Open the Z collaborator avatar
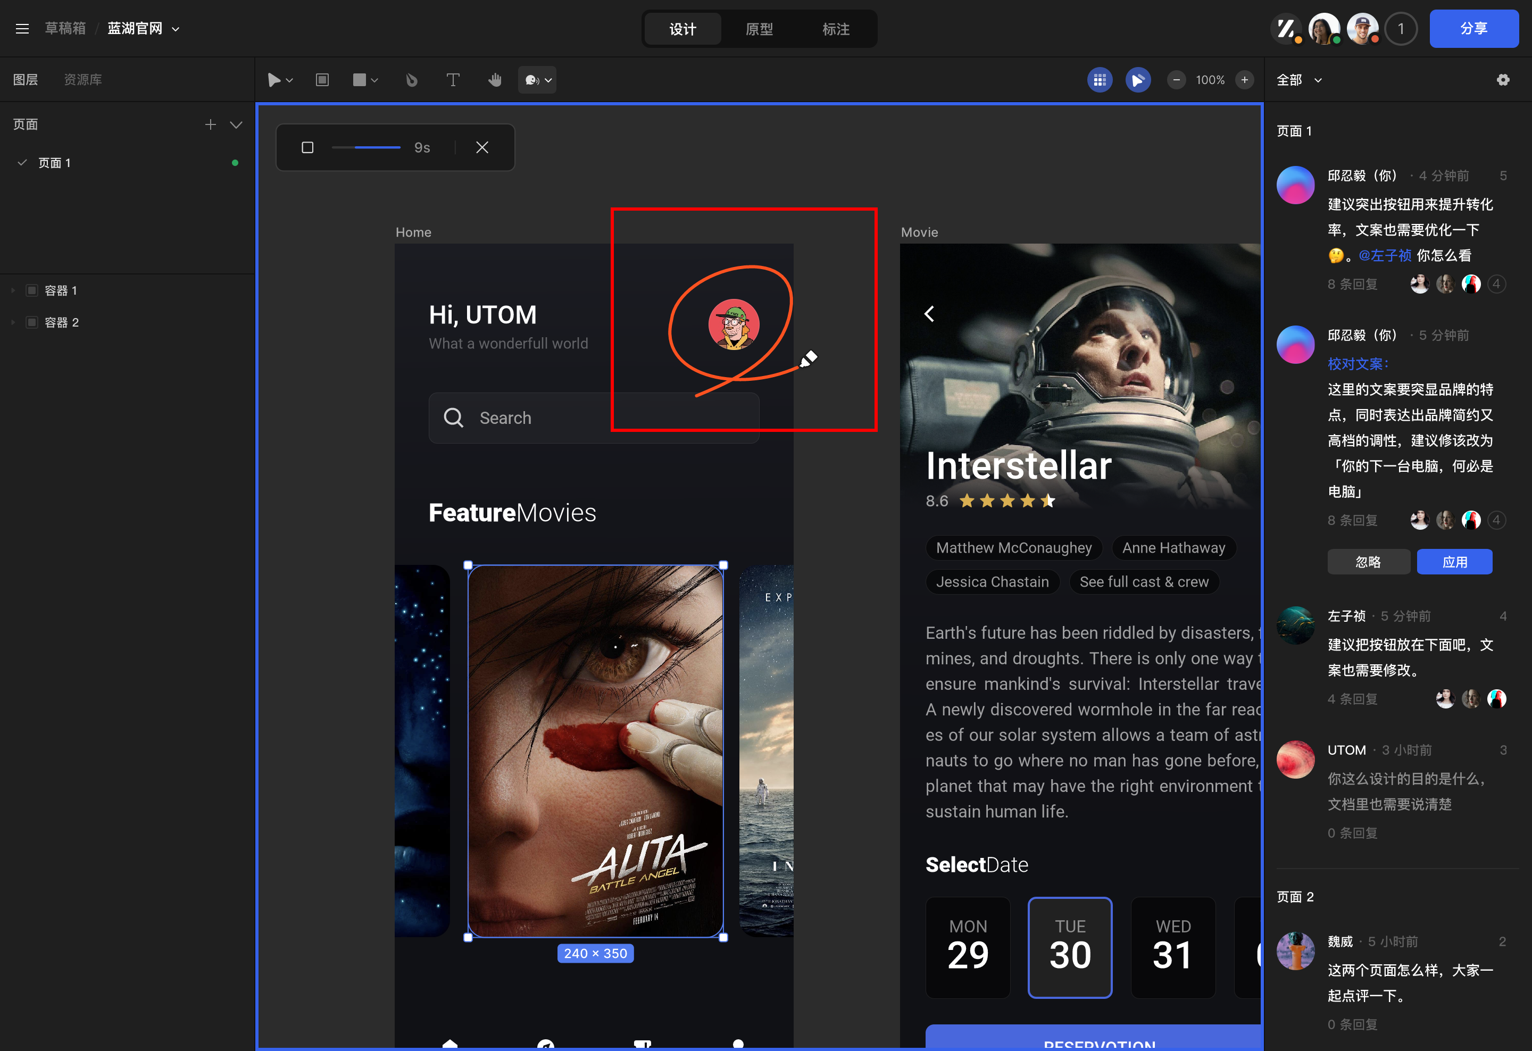Image resolution: width=1532 pixels, height=1051 pixels. (1286, 29)
